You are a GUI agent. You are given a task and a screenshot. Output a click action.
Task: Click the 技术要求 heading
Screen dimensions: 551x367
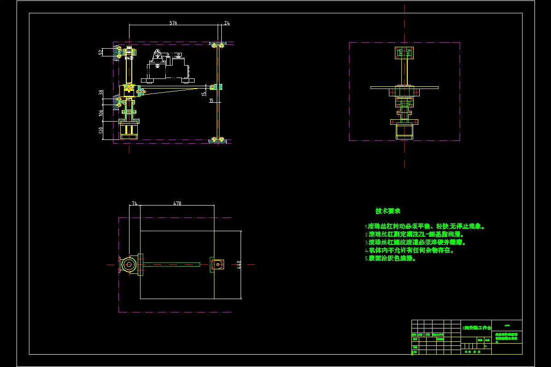coord(388,211)
